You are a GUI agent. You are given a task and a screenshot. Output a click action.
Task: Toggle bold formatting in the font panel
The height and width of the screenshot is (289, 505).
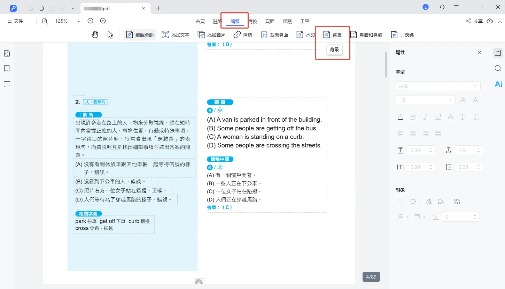[x=413, y=117]
